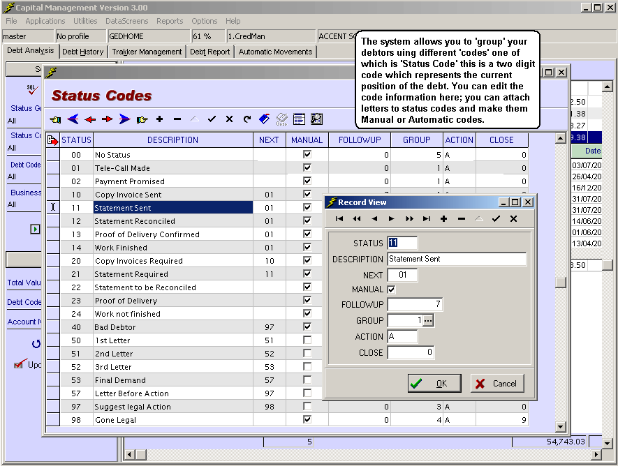Open the Reports menu
This screenshot has width=618, height=466.
click(170, 21)
